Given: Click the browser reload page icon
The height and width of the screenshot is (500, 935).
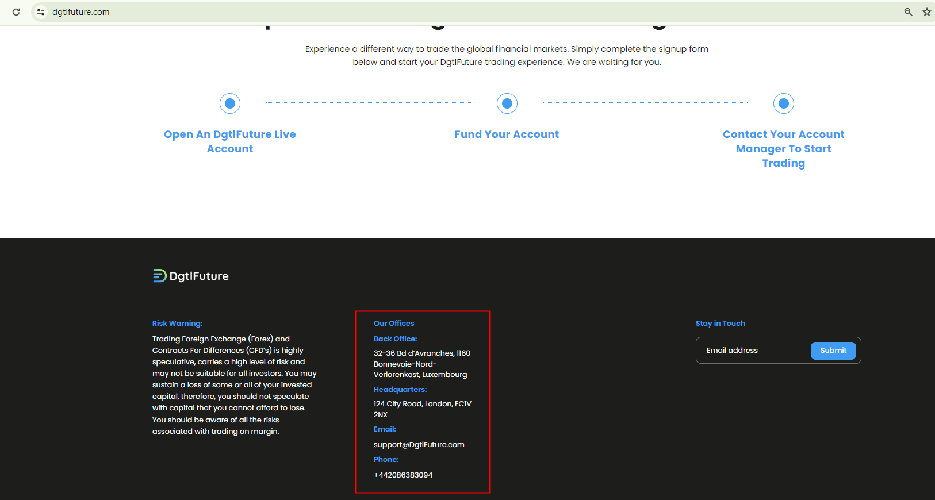Looking at the screenshot, I should tap(16, 12).
